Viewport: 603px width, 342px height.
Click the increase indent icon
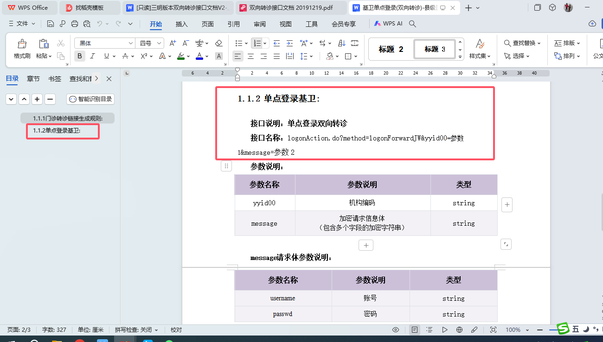[x=289, y=43]
